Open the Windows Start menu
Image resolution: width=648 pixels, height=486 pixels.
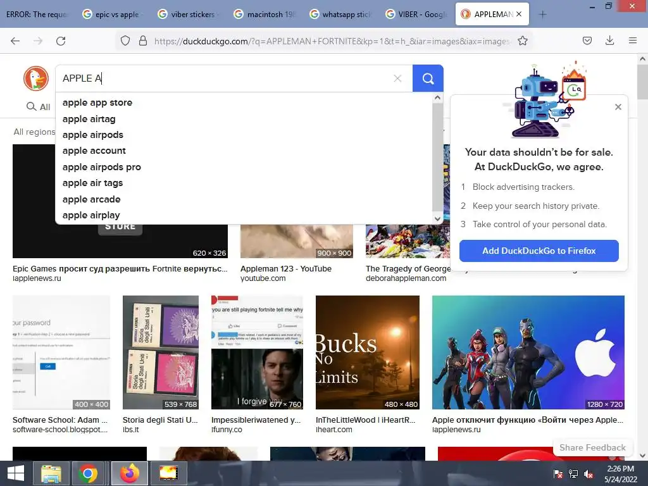pos(16,473)
